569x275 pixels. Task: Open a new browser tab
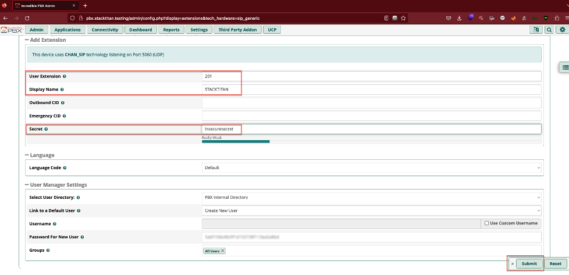[x=86, y=5]
